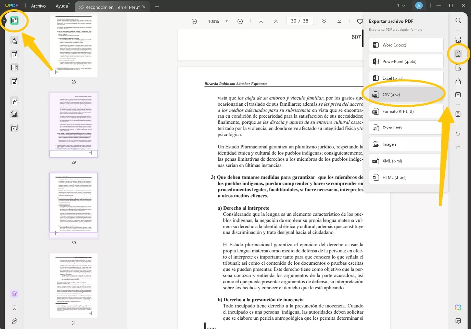Show the Bookmarks panel

(14, 308)
